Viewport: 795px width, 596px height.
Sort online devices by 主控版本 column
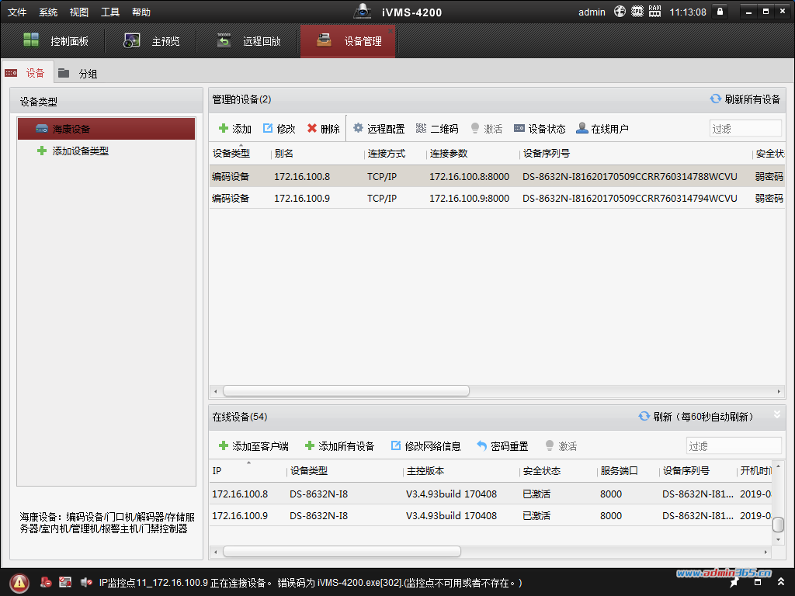(x=425, y=471)
